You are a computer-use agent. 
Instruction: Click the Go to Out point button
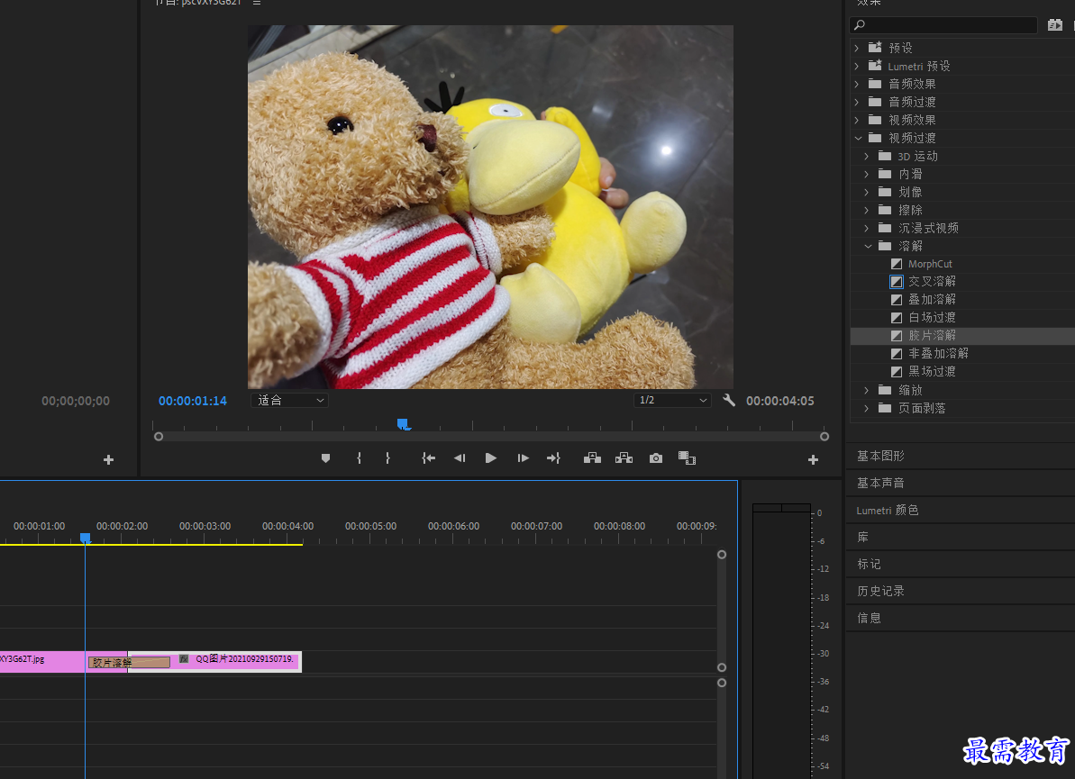(x=553, y=458)
